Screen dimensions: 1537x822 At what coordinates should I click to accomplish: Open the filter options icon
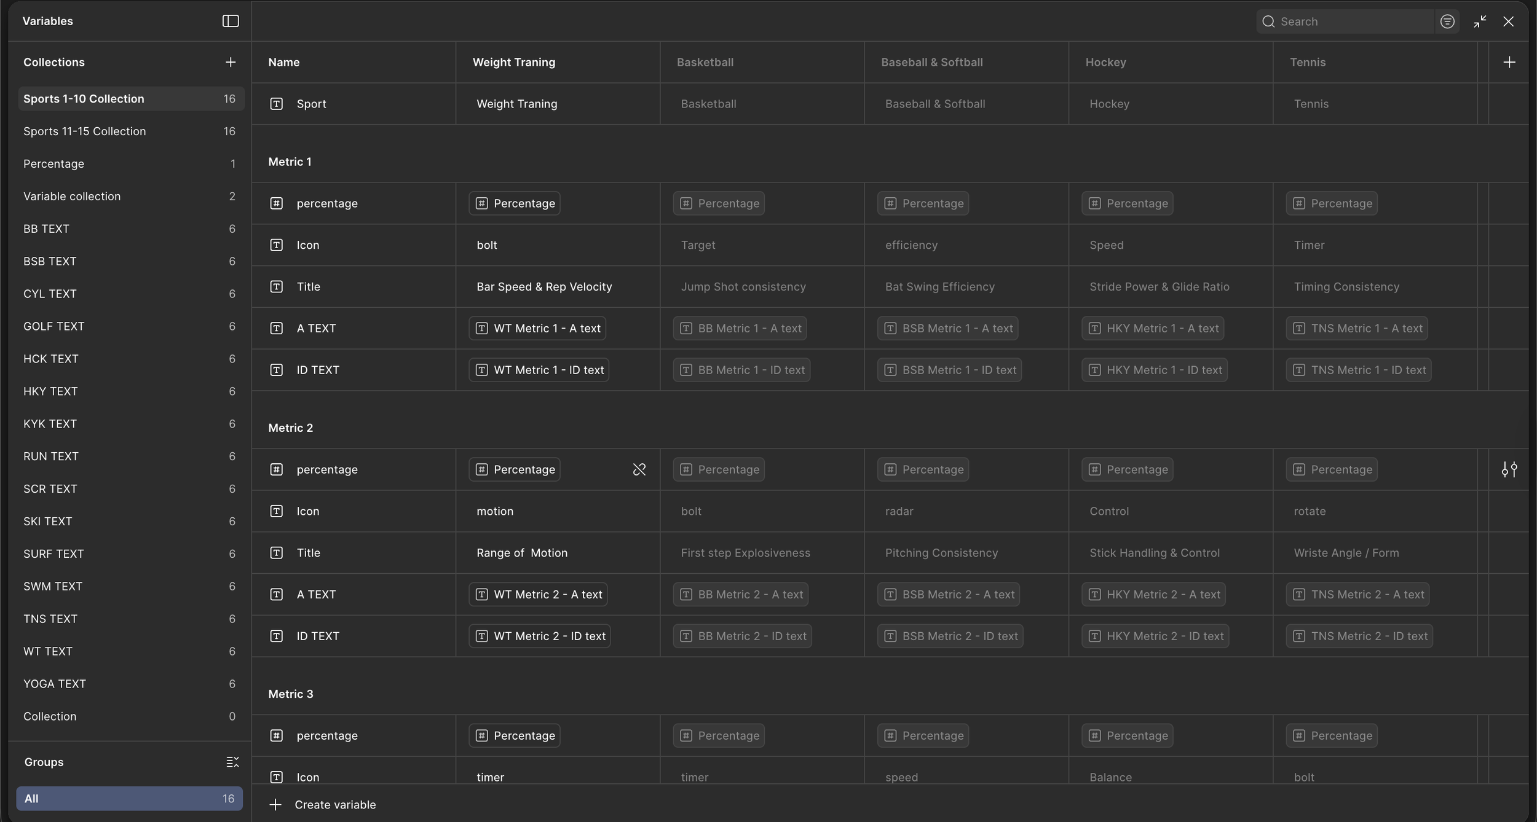[x=1447, y=22]
